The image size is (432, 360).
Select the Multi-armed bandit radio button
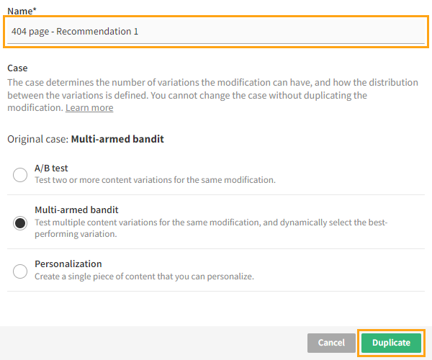20,222
